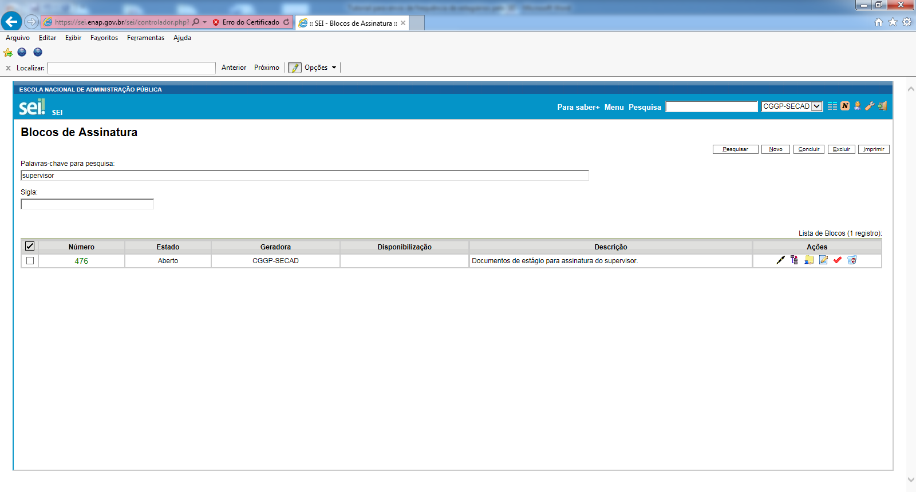Open the browser home page icon
The image size is (916, 492).
879,22
